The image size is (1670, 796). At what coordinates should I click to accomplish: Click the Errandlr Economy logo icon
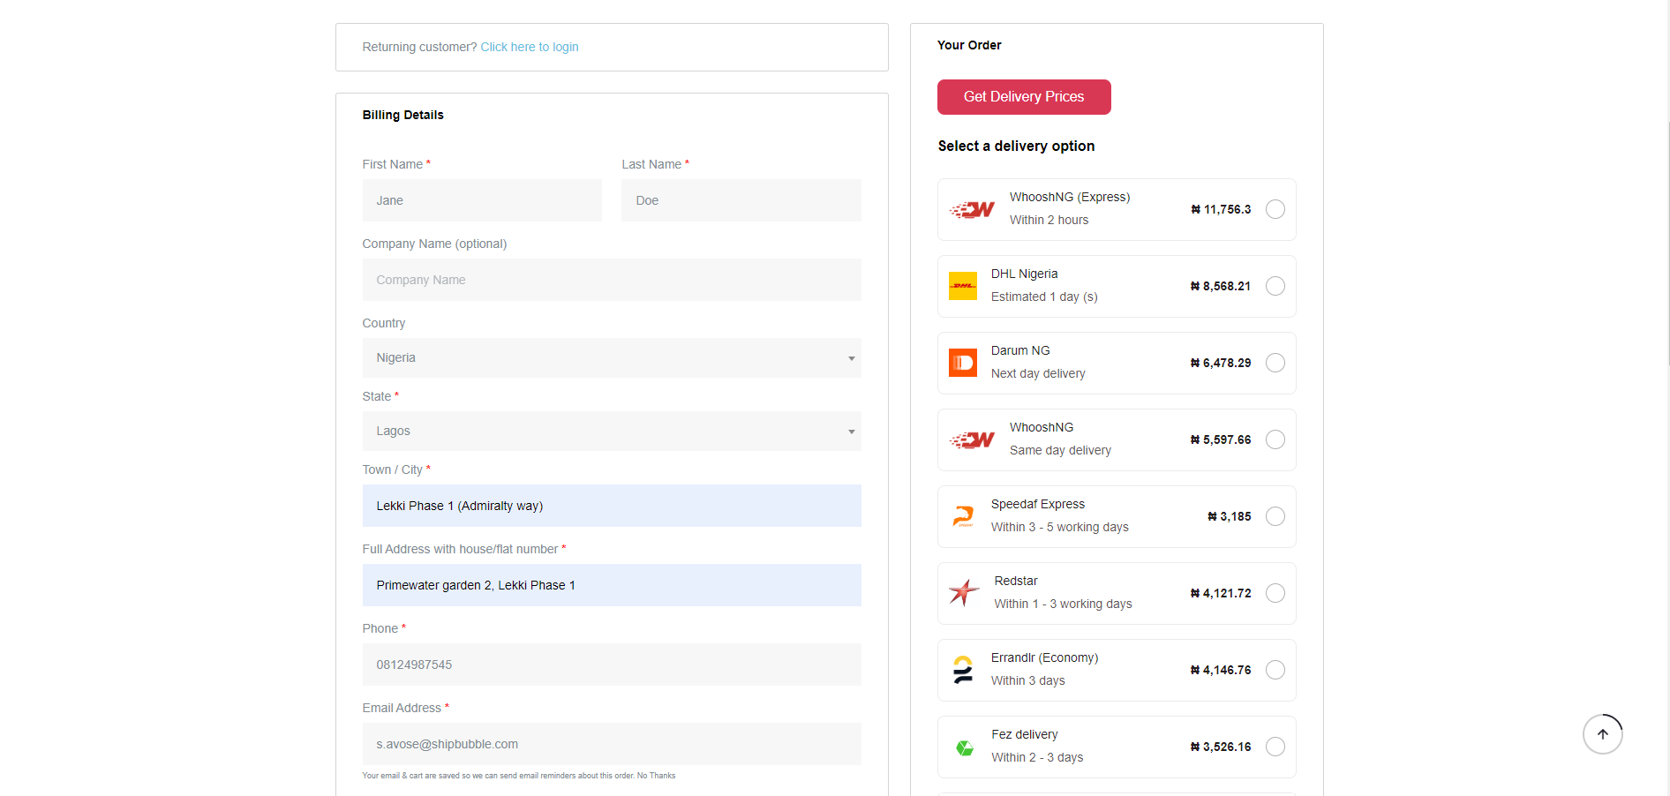pos(963,670)
